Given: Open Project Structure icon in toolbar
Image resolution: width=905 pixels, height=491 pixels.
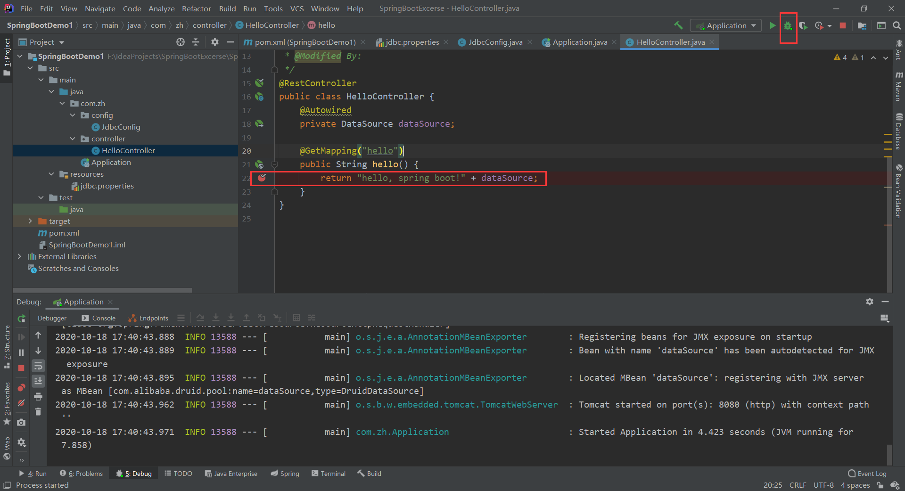Looking at the screenshot, I should click(862, 25).
